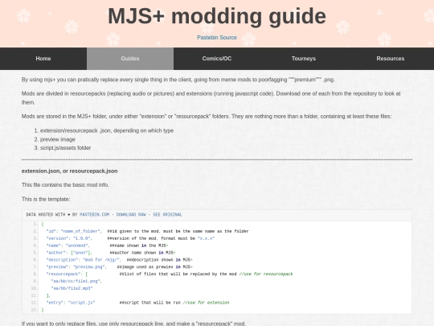
Task: Open the Tourneys nav tab
Action: tap(304, 59)
